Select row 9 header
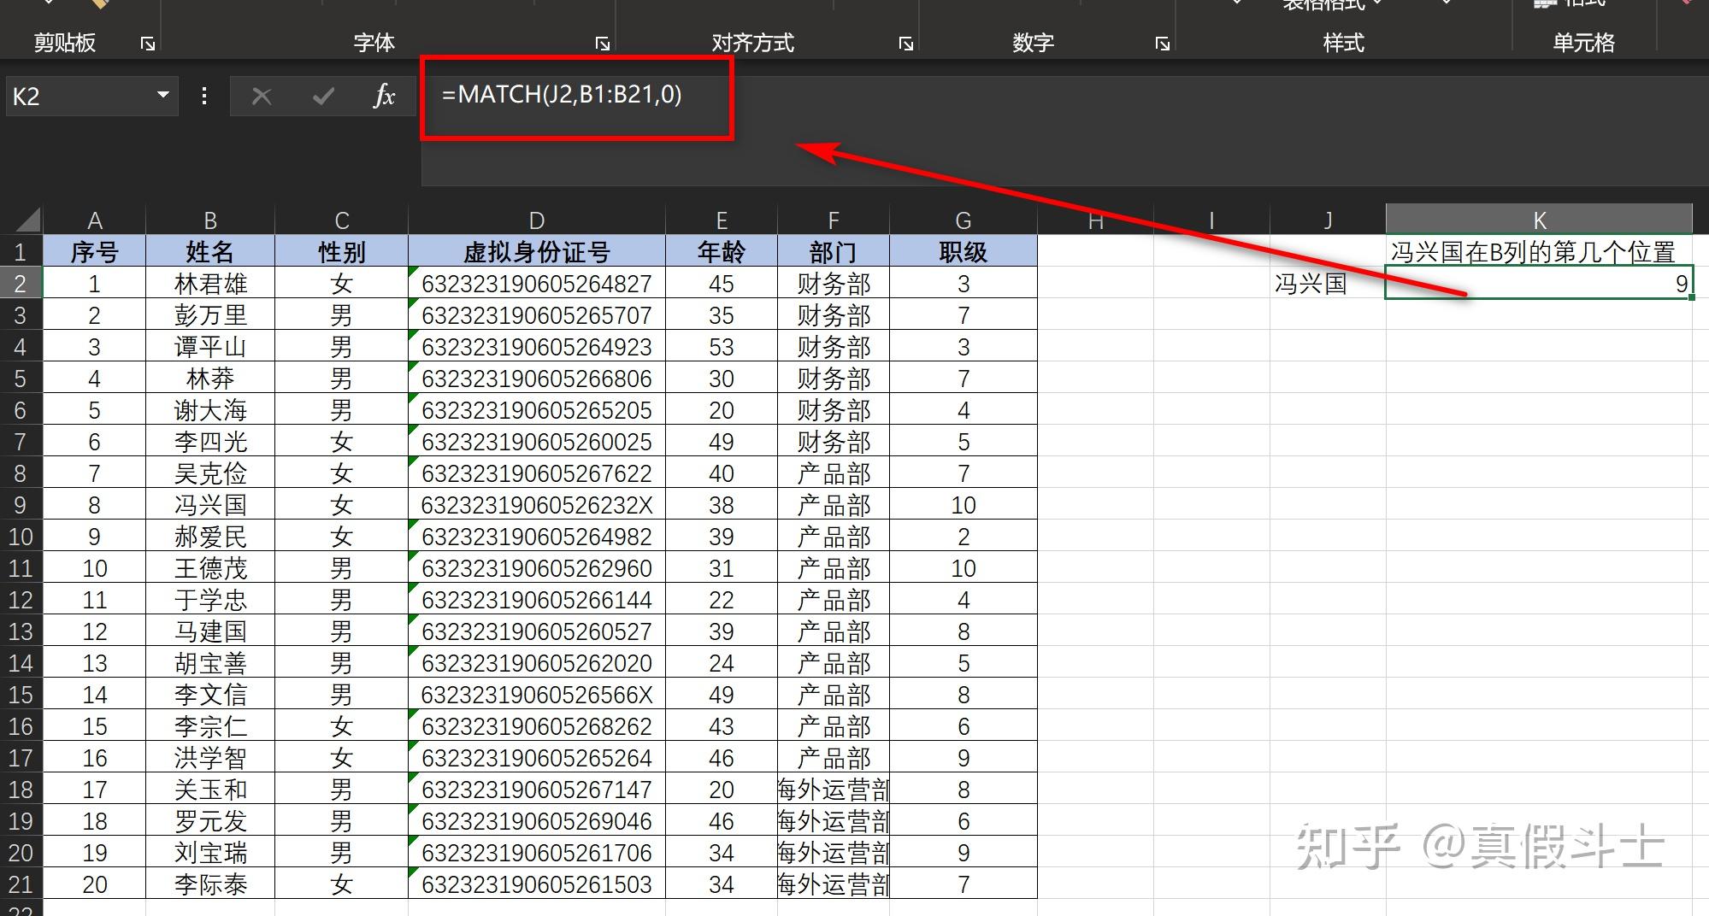1709x916 pixels. tap(21, 505)
